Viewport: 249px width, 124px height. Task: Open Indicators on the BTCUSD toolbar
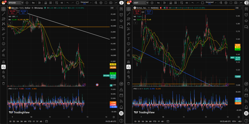[x=46, y=3]
